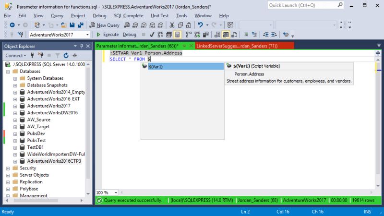384x216 pixels.
Task: Expand the Security folder
Action: coord(8,168)
